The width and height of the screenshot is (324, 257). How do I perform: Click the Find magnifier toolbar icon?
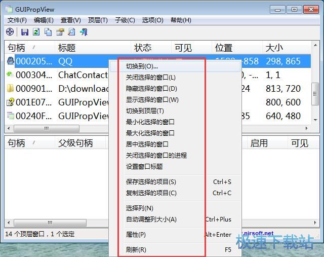pyautogui.click(x=71, y=32)
